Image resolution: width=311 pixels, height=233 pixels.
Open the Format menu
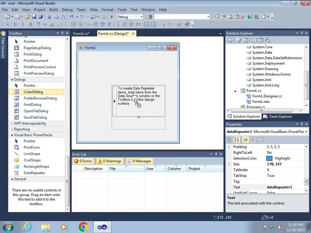[x=107, y=10]
